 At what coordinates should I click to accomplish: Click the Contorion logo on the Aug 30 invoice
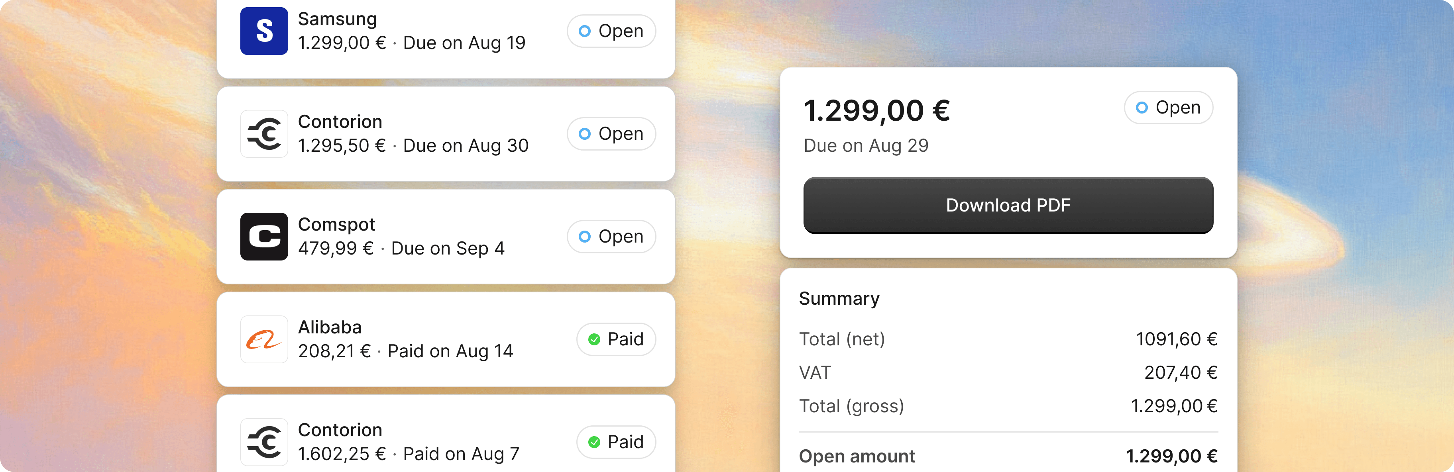coord(264,134)
